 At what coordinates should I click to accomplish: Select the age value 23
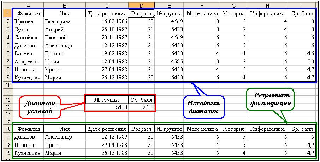[x=141, y=21]
